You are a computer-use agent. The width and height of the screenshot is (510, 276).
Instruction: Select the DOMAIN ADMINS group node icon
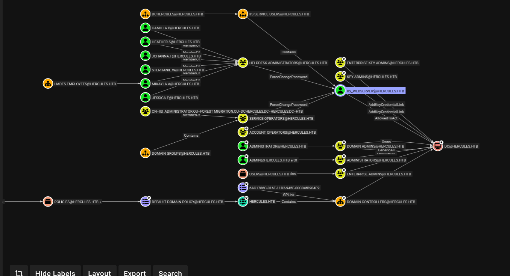[x=340, y=146]
